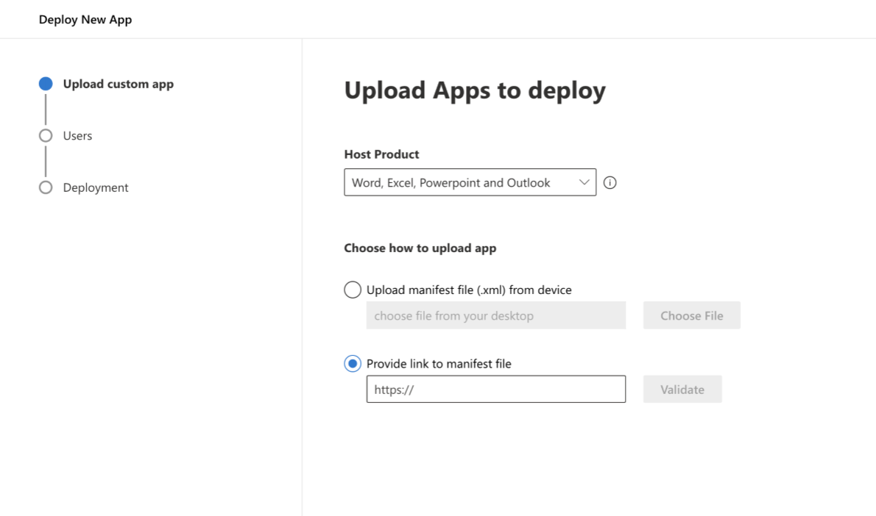Expand the Word, Excel, Powerpoint and Outlook combo box

point(470,182)
